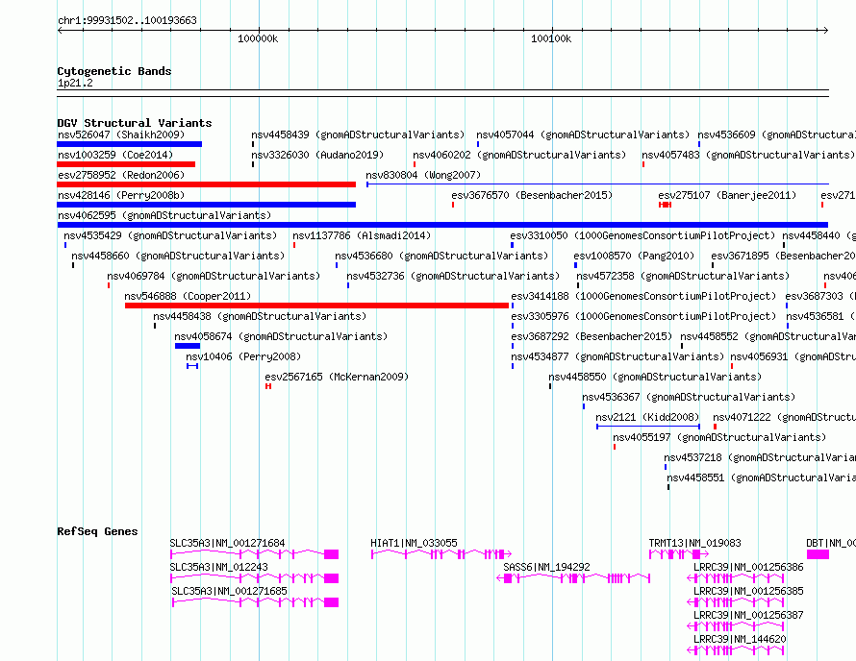Click the LRRC39|NM_001256385 gene label
The width and height of the screenshot is (856, 661).
coord(748,591)
